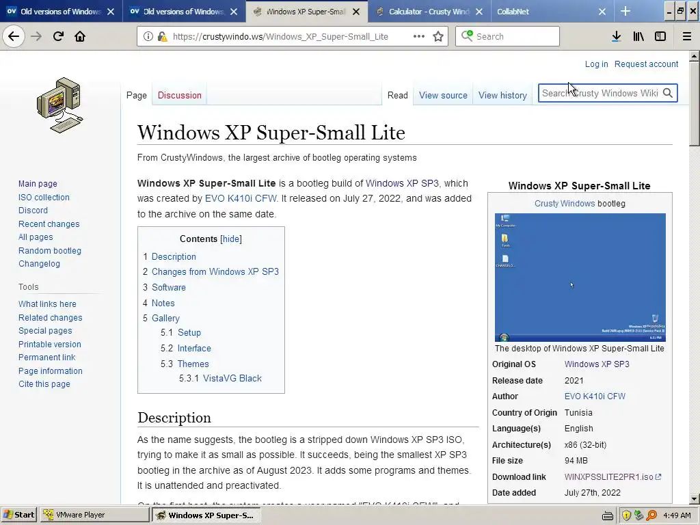The width and height of the screenshot is (700, 525).
Task: Go back with the browser back arrow
Action: pyautogui.click(x=14, y=36)
